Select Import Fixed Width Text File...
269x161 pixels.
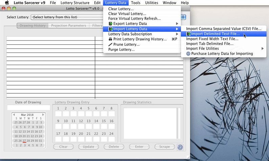tap(224, 39)
